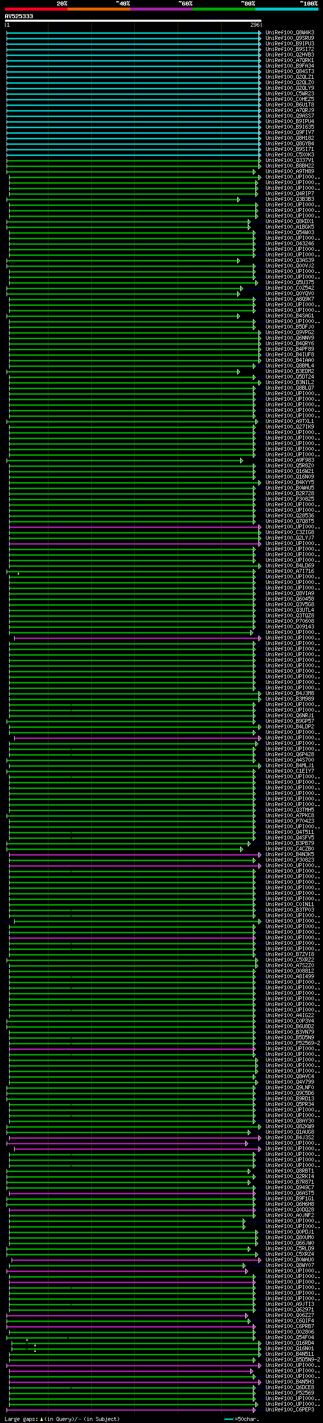Image resolution: width=323 pixels, height=1423 pixels.
Task: Open hit UniRef100_Q9LNF0
Action: click(x=289, y=1087)
